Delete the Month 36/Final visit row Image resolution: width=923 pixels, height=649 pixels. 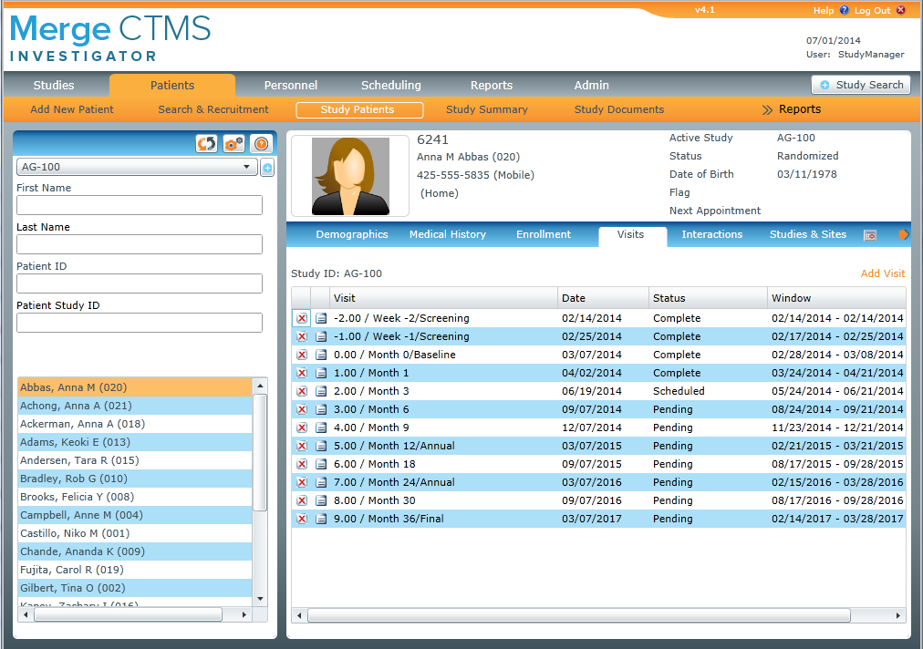coord(302,519)
